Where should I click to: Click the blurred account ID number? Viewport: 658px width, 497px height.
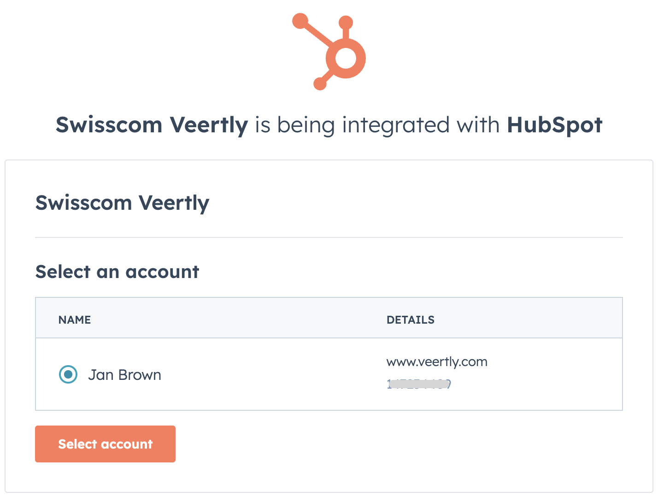418,384
